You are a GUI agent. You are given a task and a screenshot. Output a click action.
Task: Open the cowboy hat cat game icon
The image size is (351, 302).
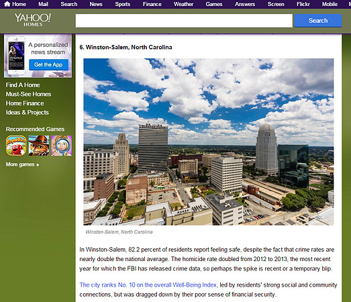(39, 146)
